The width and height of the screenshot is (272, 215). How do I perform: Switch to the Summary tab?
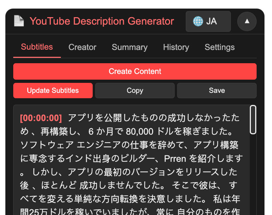[130, 47]
